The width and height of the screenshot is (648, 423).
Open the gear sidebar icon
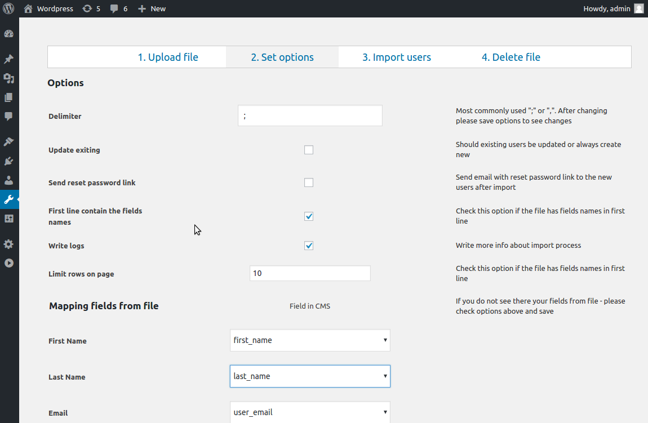pyautogui.click(x=8, y=244)
